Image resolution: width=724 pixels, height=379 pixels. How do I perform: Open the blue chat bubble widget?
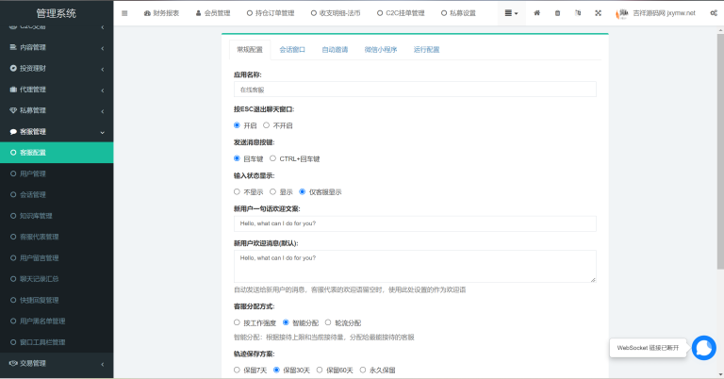[x=703, y=348]
